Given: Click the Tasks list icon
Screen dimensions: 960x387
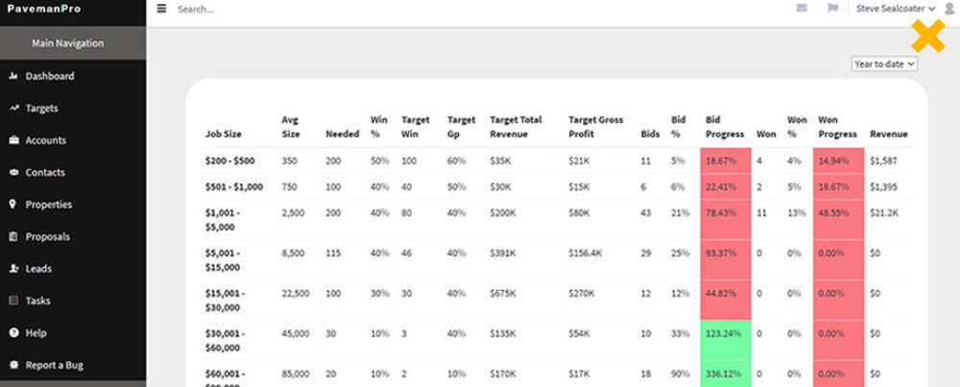Looking at the screenshot, I should pos(13,301).
